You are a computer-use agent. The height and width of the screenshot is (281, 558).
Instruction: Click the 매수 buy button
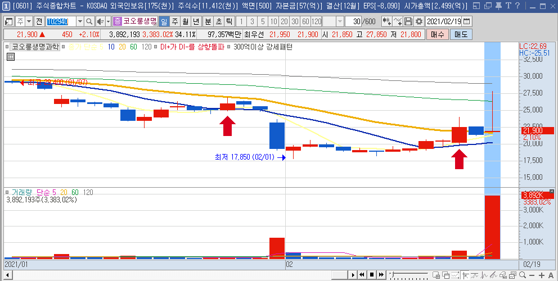point(438,34)
